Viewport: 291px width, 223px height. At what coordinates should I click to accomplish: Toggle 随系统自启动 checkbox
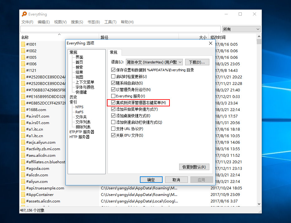[113, 83]
